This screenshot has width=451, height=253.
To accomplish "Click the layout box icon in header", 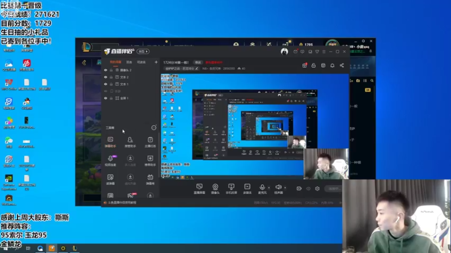I will click(323, 65).
